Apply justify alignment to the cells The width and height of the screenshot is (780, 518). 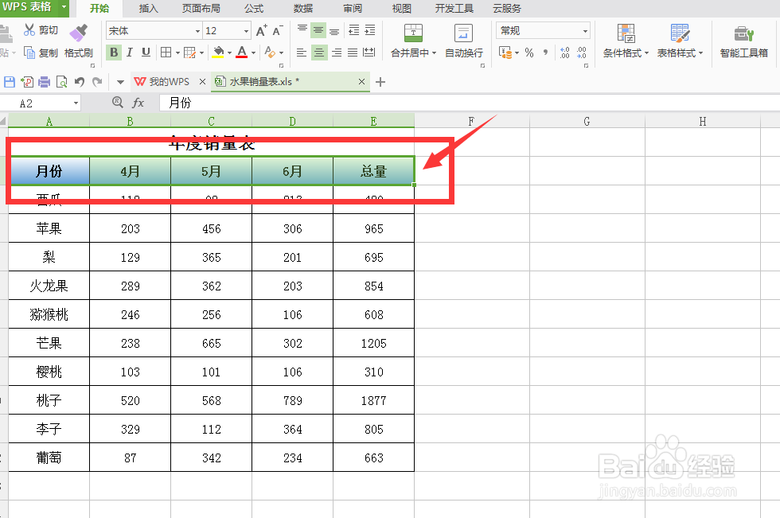353,53
